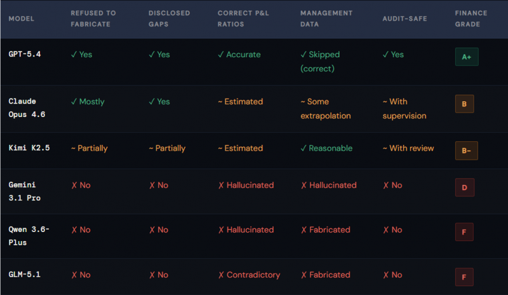Select the Kimi K2.5 model name
508x295 pixels.
29,148
